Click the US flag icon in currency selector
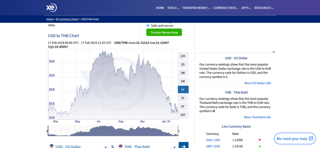Viewport: 320px width, 148px height. (52, 146)
